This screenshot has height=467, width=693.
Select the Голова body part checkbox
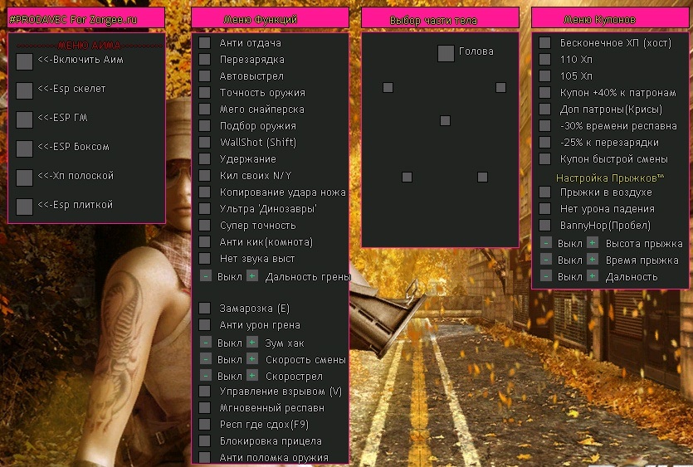[446, 53]
